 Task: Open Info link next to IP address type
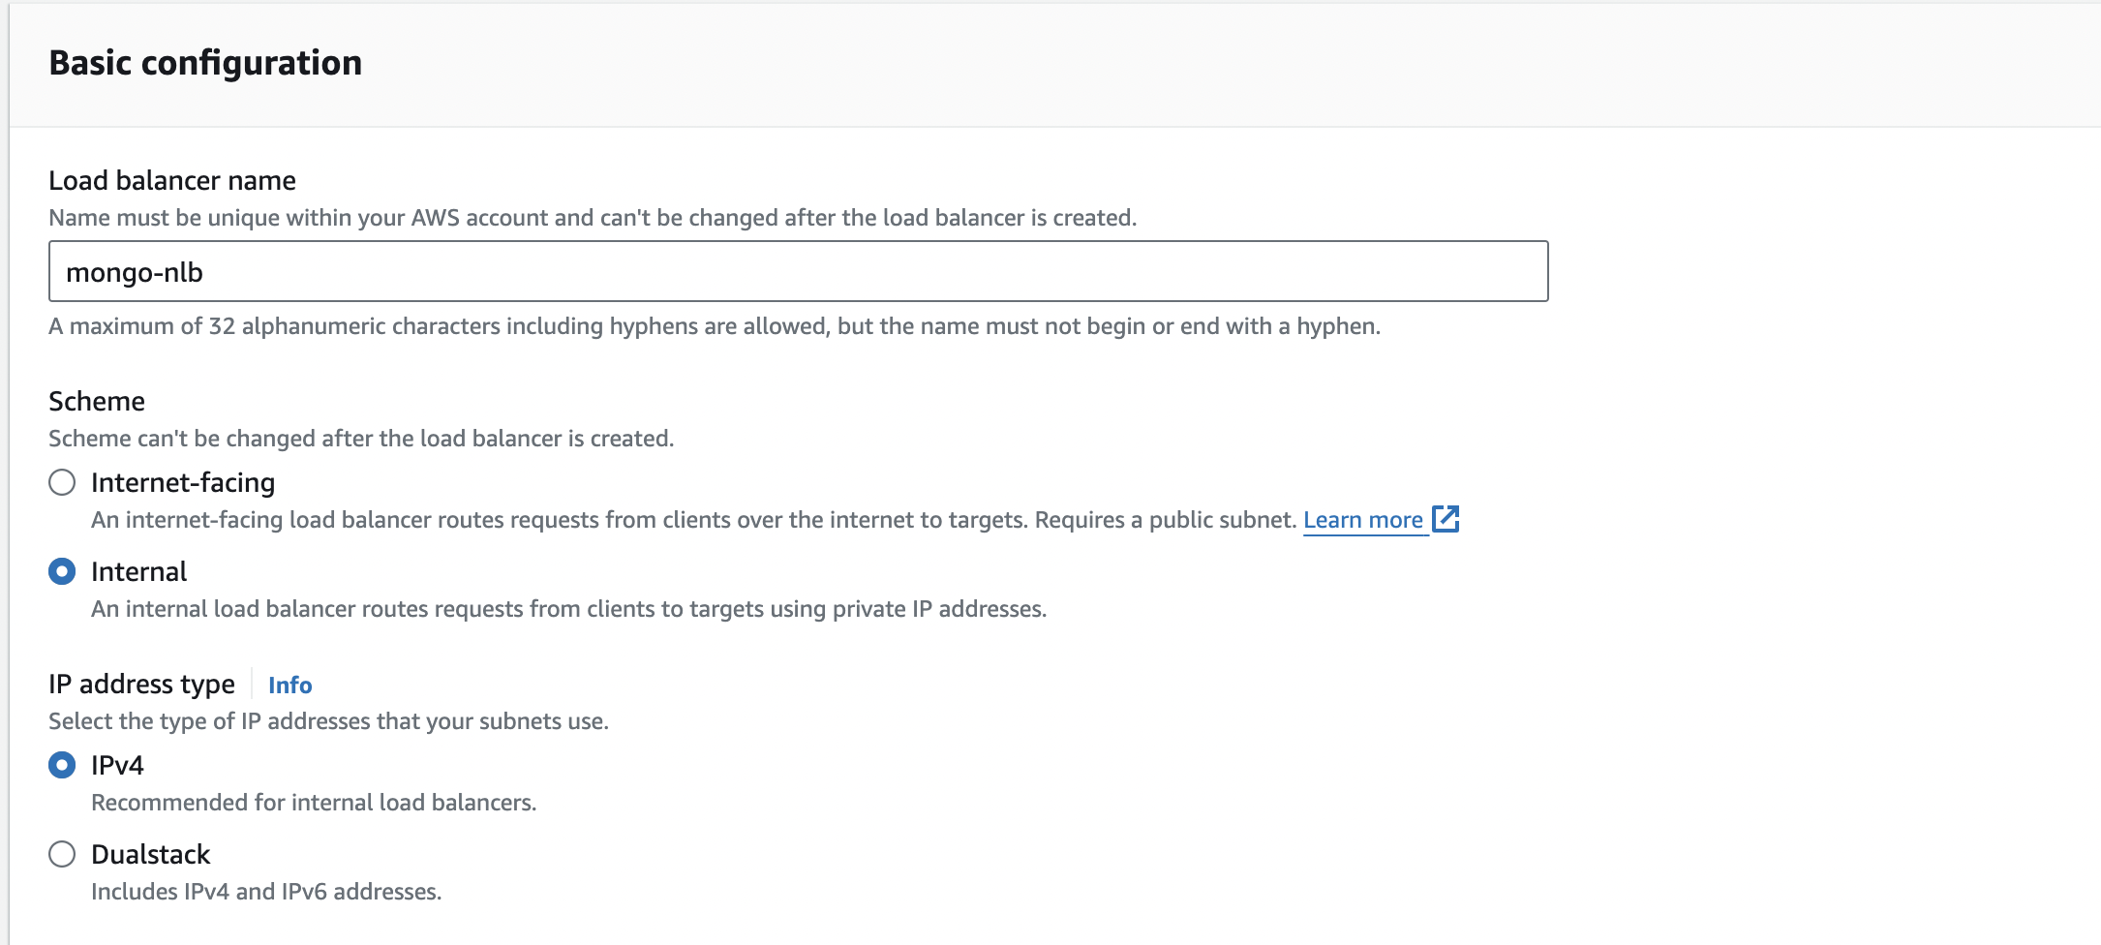289,685
